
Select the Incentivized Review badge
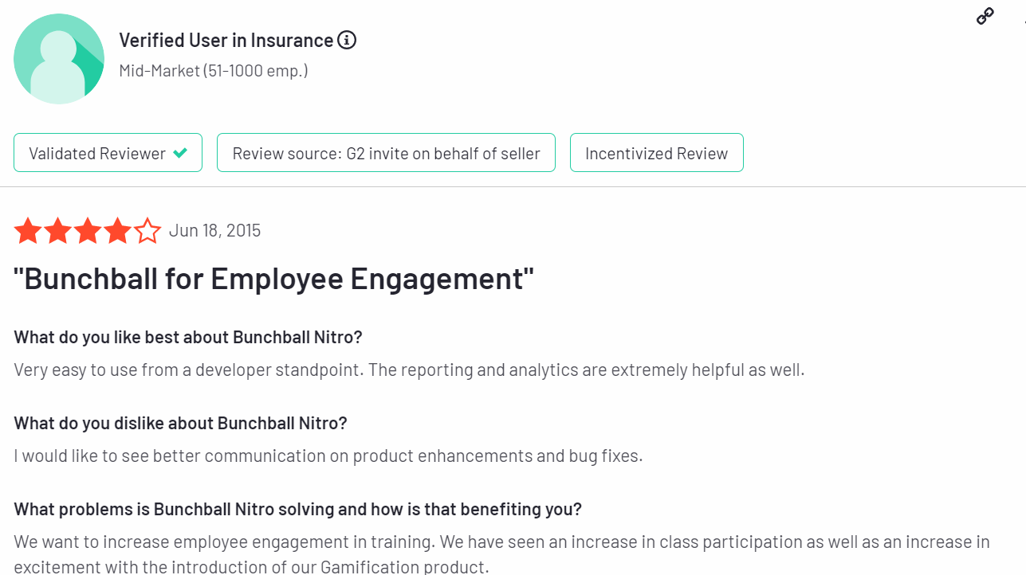tap(657, 153)
